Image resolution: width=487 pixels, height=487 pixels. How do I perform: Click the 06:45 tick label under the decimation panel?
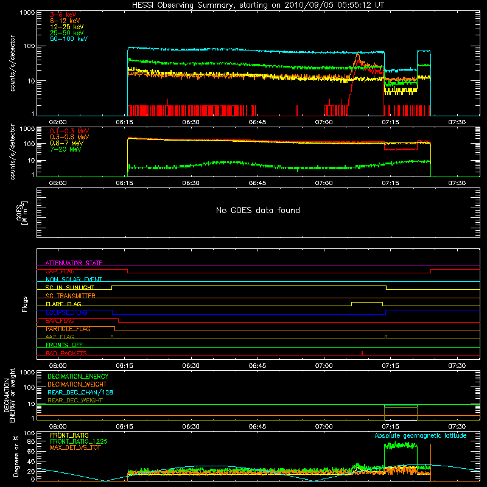pyautogui.click(x=258, y=427)
